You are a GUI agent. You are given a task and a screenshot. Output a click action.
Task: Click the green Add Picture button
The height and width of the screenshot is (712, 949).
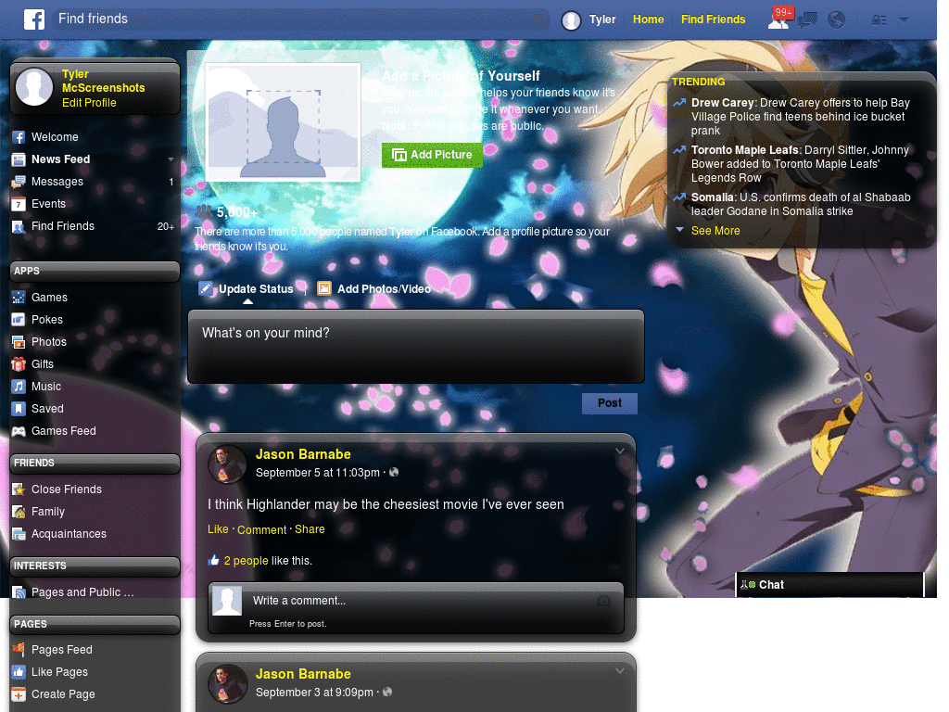(x=432, y=156)
